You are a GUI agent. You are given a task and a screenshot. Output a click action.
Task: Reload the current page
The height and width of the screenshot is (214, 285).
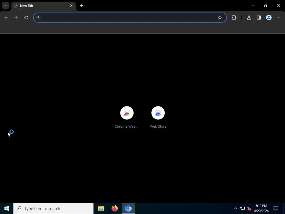[x=26, y=18]
